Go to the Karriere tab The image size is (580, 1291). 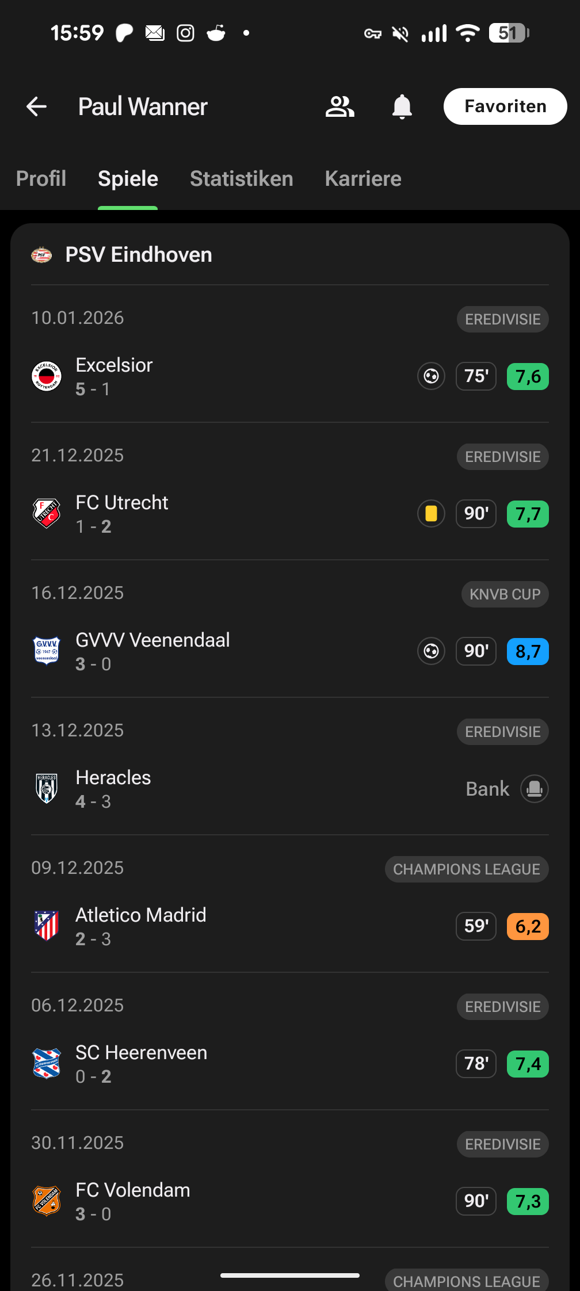(362, 179)
